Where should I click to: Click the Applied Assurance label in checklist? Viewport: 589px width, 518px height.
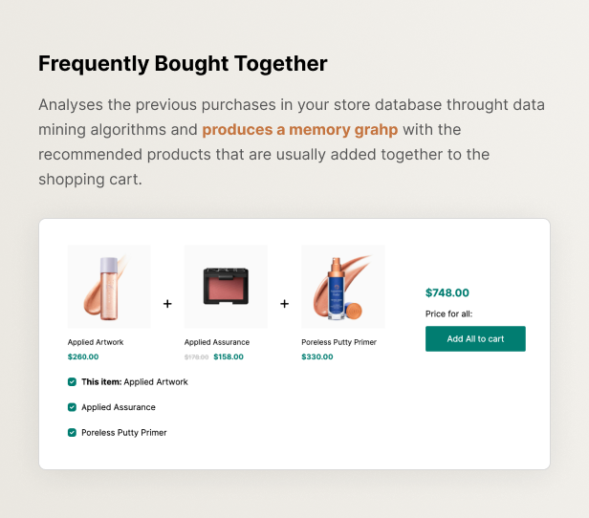coord(119,407)
